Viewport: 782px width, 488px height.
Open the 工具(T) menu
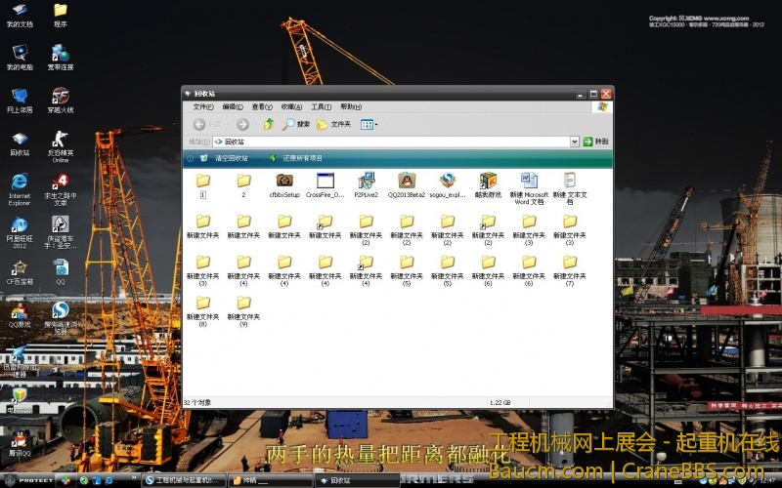321,106
